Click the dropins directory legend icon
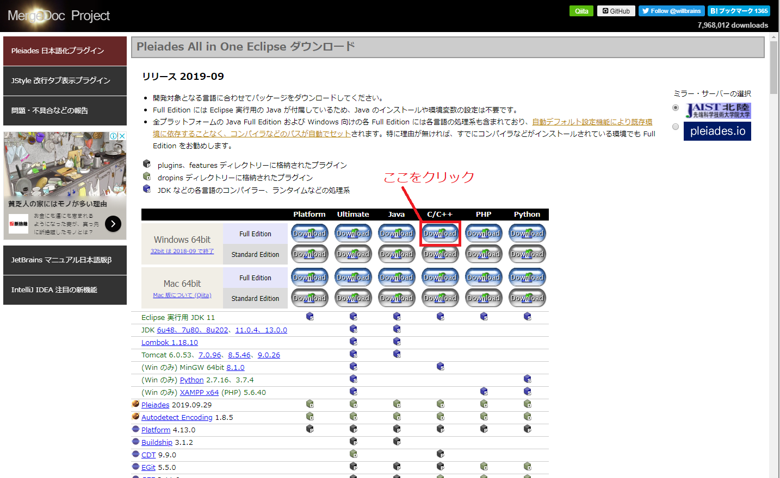Viewport: 780px width, 478px height. 147,177
